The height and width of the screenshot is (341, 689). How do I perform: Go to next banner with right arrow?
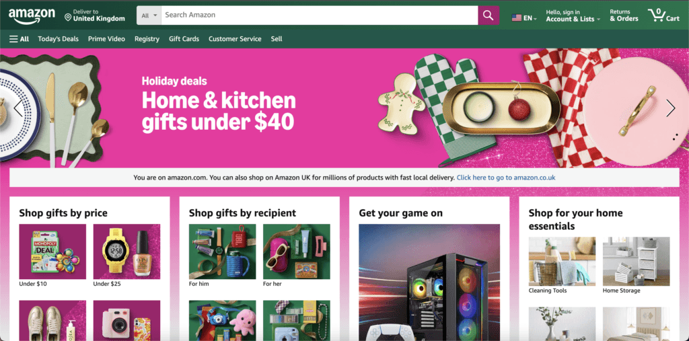click(x=671, y=108)
